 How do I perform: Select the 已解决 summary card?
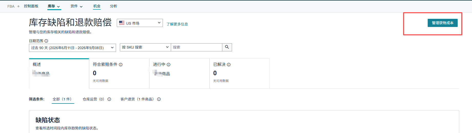coord(239,73)
